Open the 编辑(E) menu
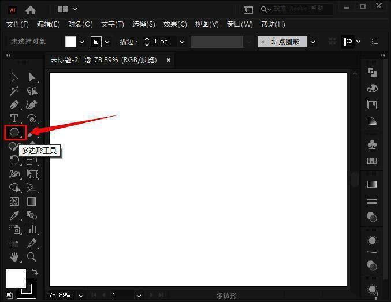 pyautogui.click(x=49, y=24)
